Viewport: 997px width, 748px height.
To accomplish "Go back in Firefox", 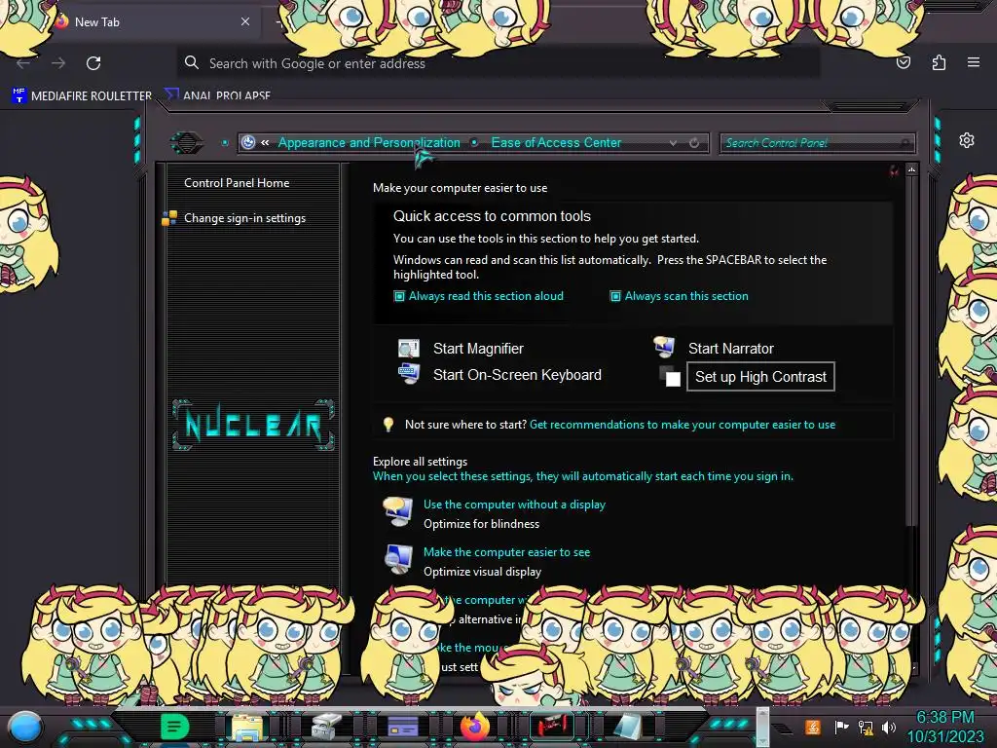I will tap(23, 63).
